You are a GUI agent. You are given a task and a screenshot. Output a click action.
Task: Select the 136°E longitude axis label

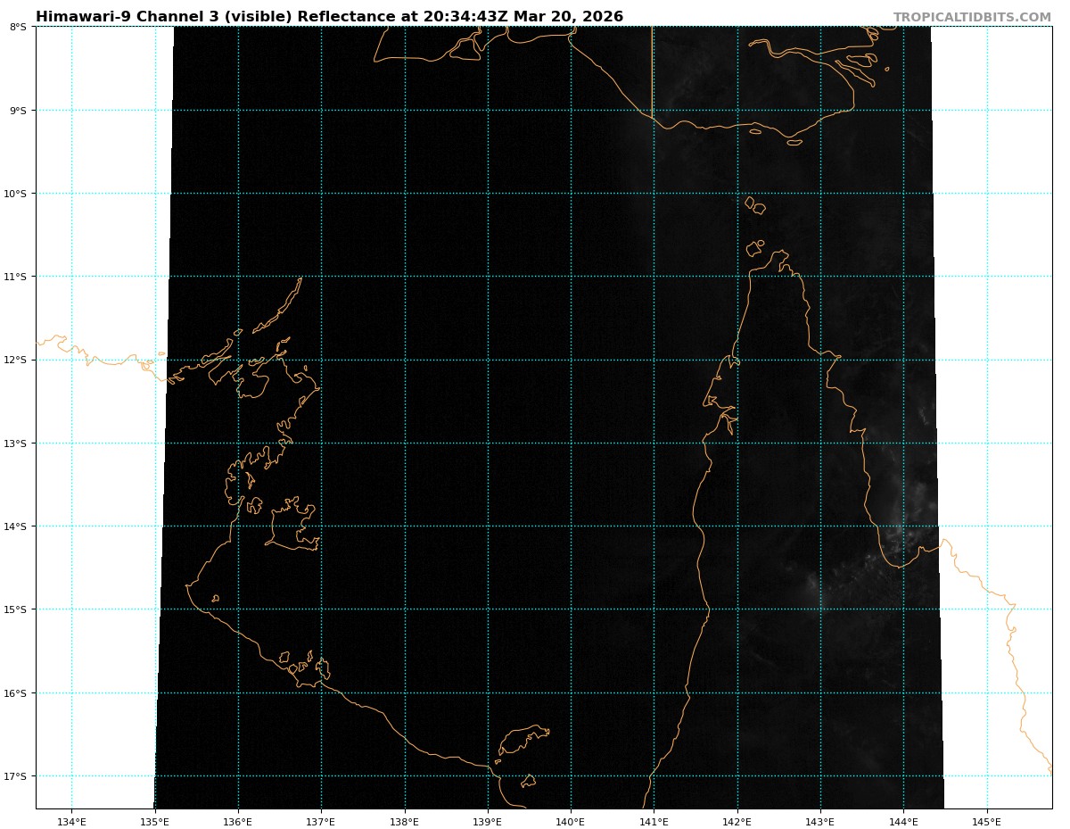click(238, 821)
